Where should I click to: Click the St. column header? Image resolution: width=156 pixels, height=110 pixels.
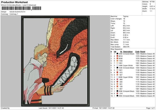pos(121,52)
